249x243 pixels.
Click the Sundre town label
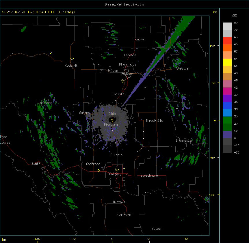pos(84,113)
